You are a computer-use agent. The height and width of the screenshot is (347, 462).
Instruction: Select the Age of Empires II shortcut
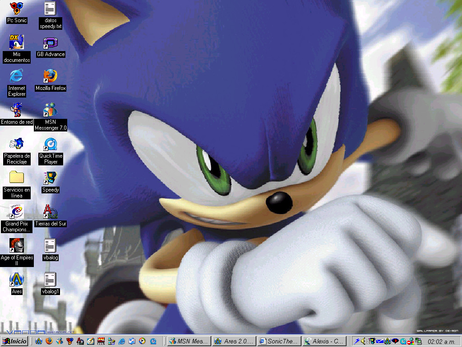coord(17,253)
